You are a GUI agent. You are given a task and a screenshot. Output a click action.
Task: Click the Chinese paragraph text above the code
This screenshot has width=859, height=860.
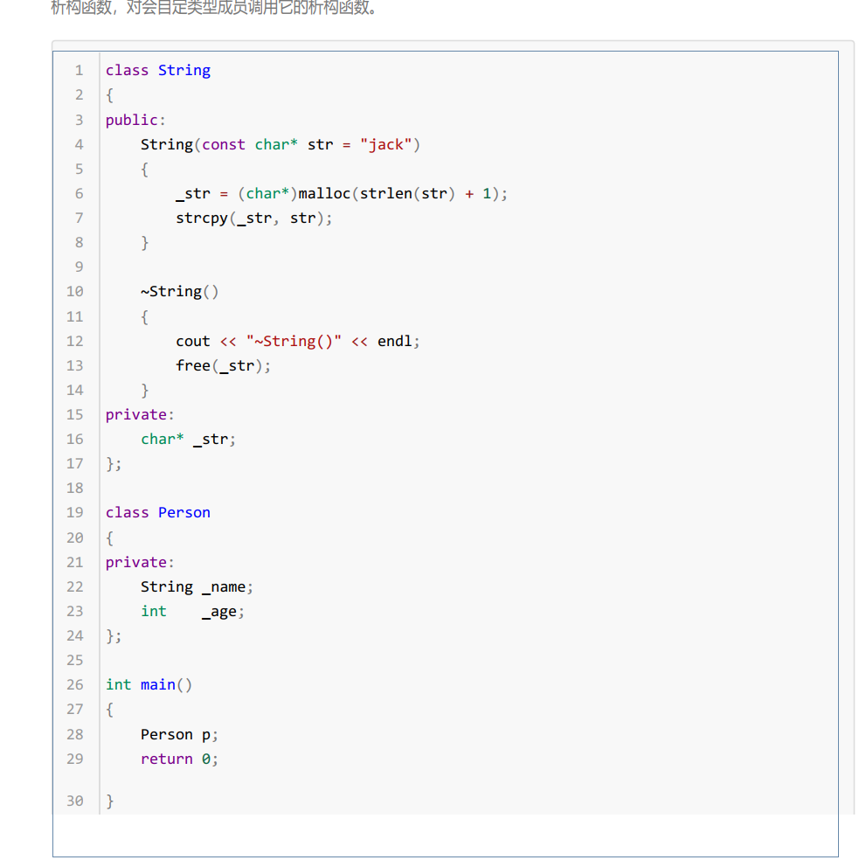(214, 8)
